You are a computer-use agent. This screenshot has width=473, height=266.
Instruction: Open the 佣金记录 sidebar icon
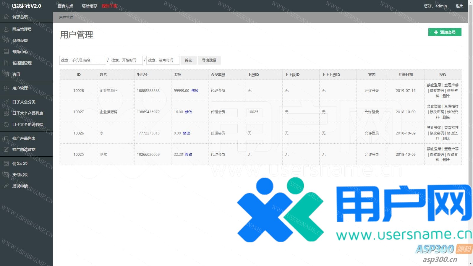point(6,163)
